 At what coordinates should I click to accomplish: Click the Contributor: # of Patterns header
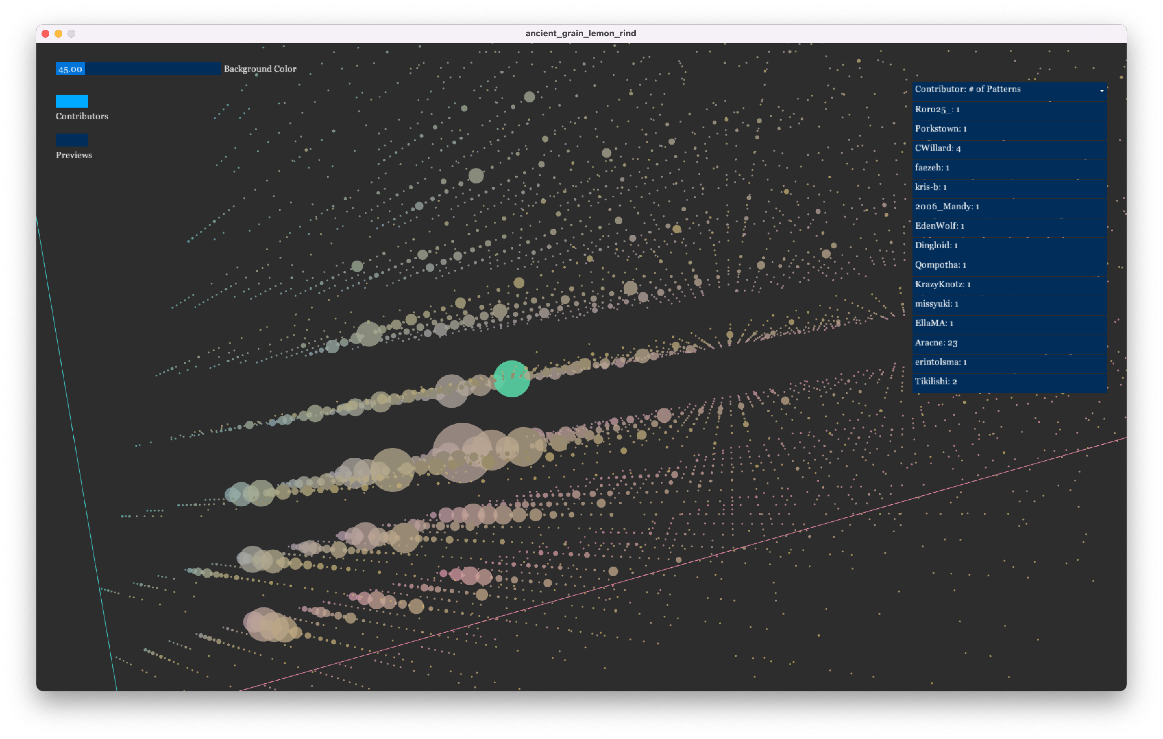[967, 89]
